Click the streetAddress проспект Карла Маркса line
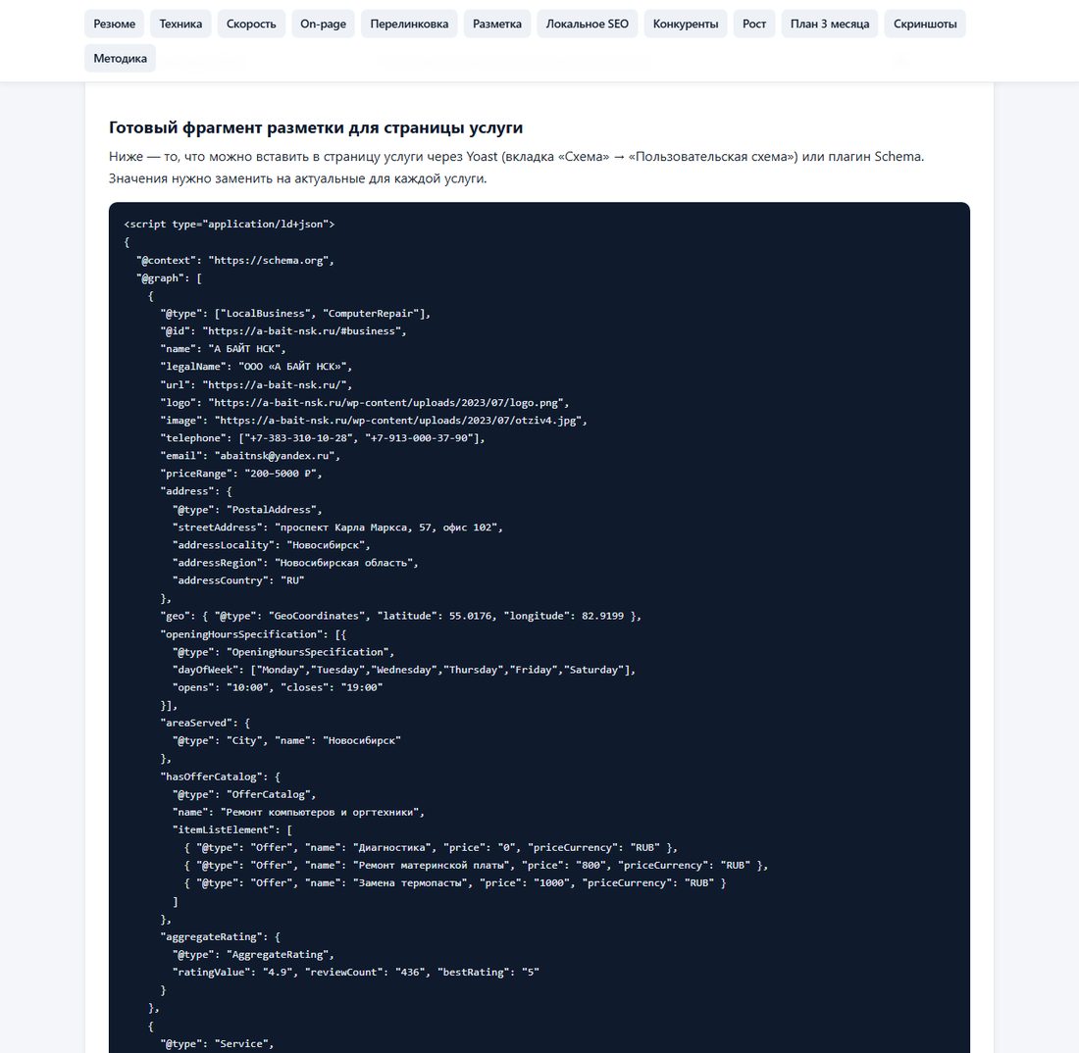 pos(337,527)
